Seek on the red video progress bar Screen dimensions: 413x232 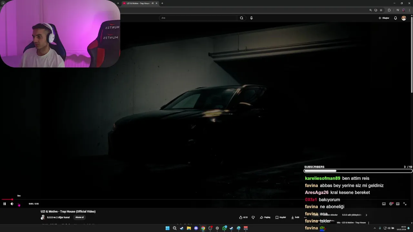[206, 199]
